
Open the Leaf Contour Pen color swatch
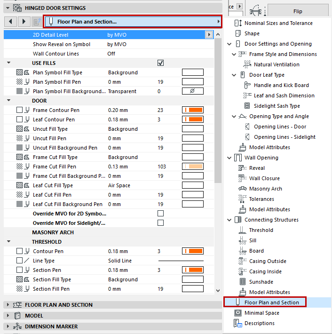[193, 119]
